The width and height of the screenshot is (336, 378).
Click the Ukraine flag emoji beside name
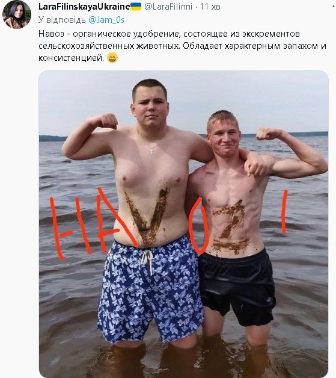point(136,7)
